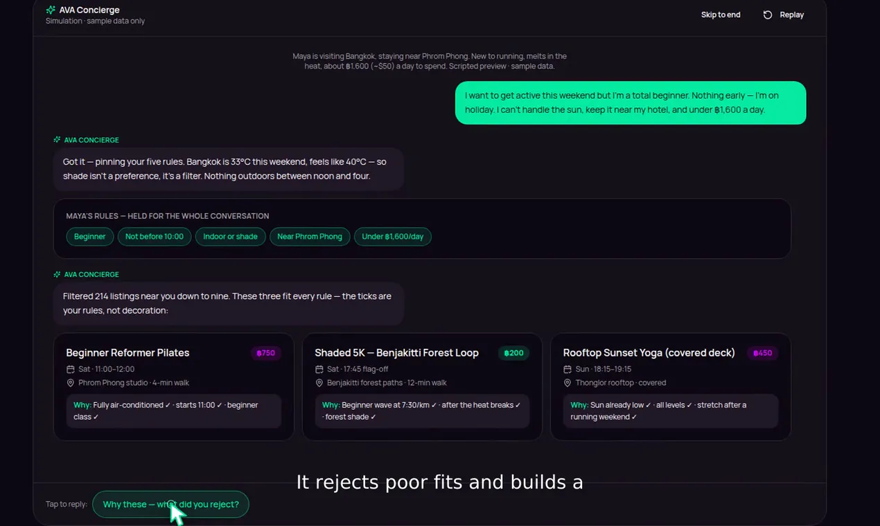
Task: Click location pin beside Thonglor rooftop
Action: click(567, 383)
